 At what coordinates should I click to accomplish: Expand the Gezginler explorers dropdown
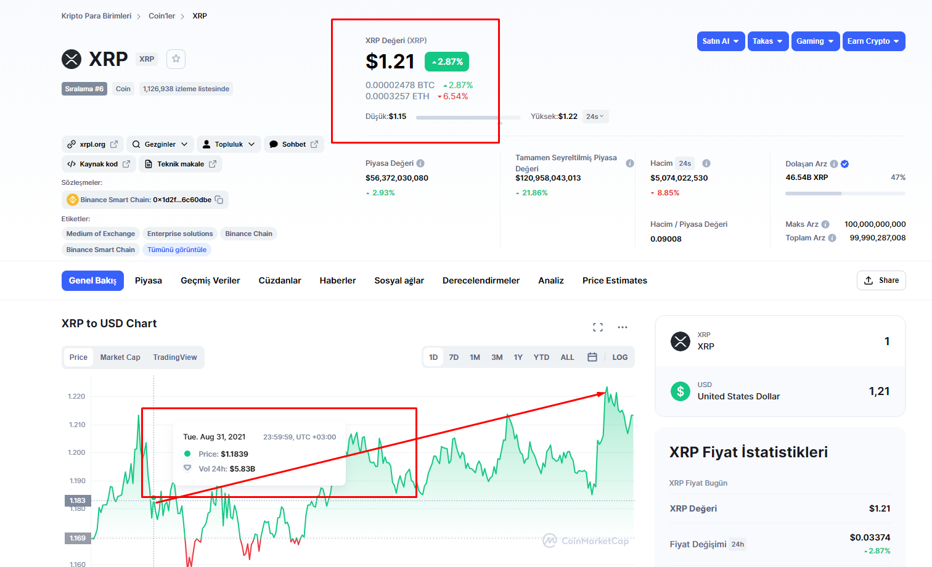(160, 144)
